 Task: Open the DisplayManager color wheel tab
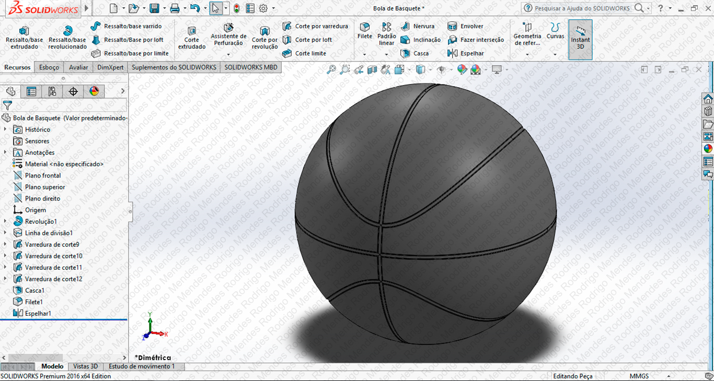click(x=94, y=91)
